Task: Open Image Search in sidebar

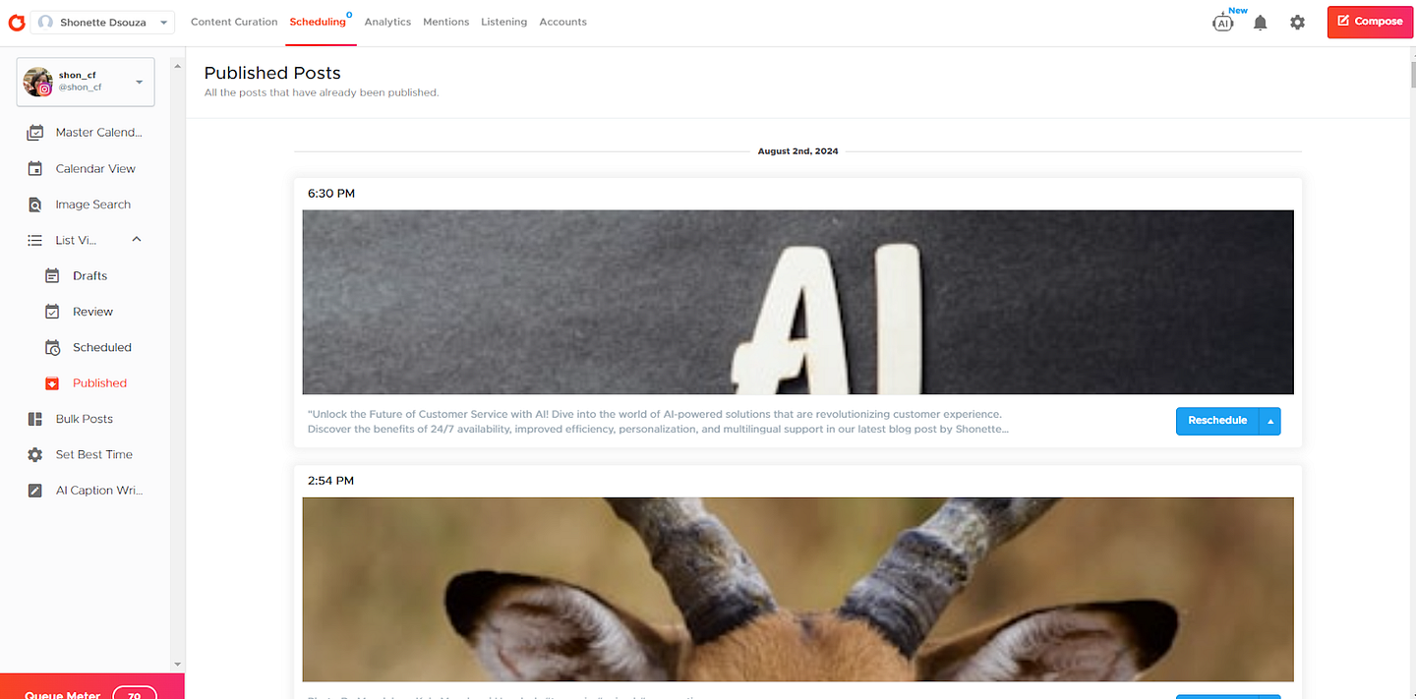Action: pos(92,204)
